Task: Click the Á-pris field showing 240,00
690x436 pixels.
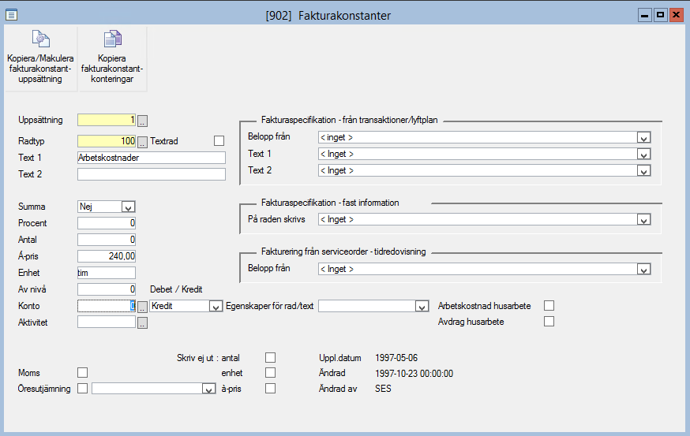Action: click(x=107, y=256)
